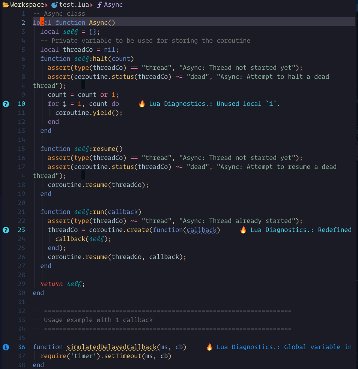Click the 'timer' string in require call
Screen dimensions: 358x369
(83, 356)
